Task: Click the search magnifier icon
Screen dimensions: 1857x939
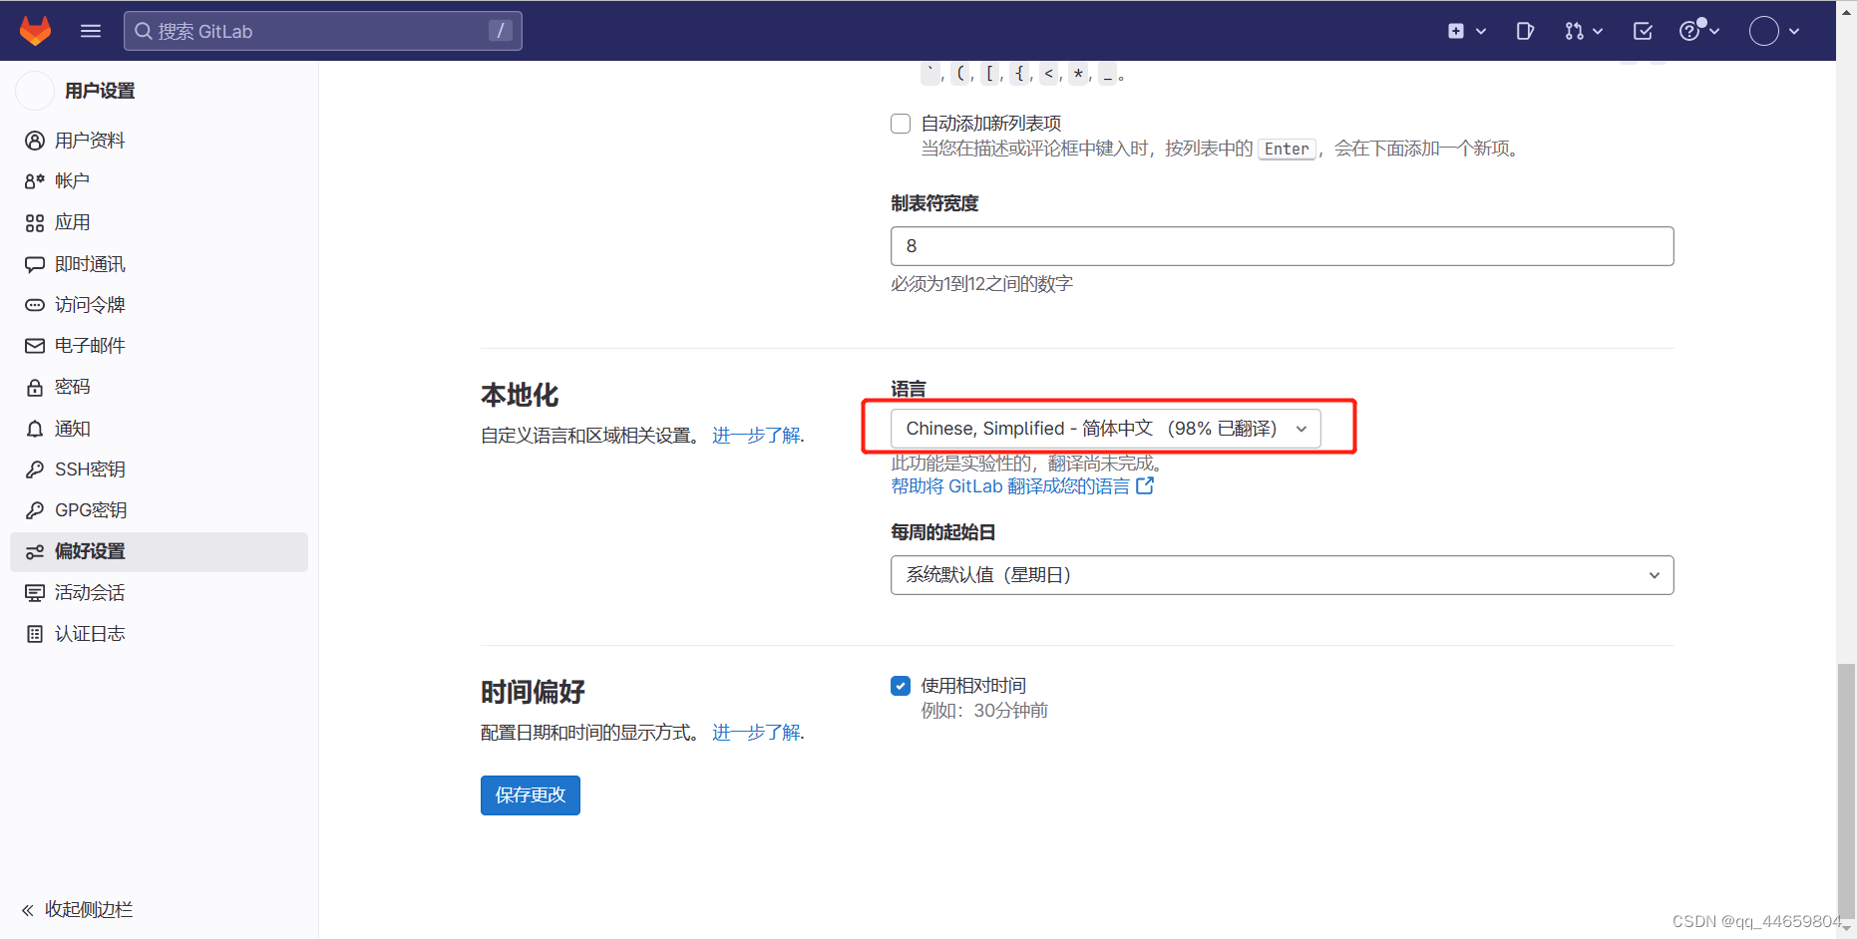Action: [144, 31]
